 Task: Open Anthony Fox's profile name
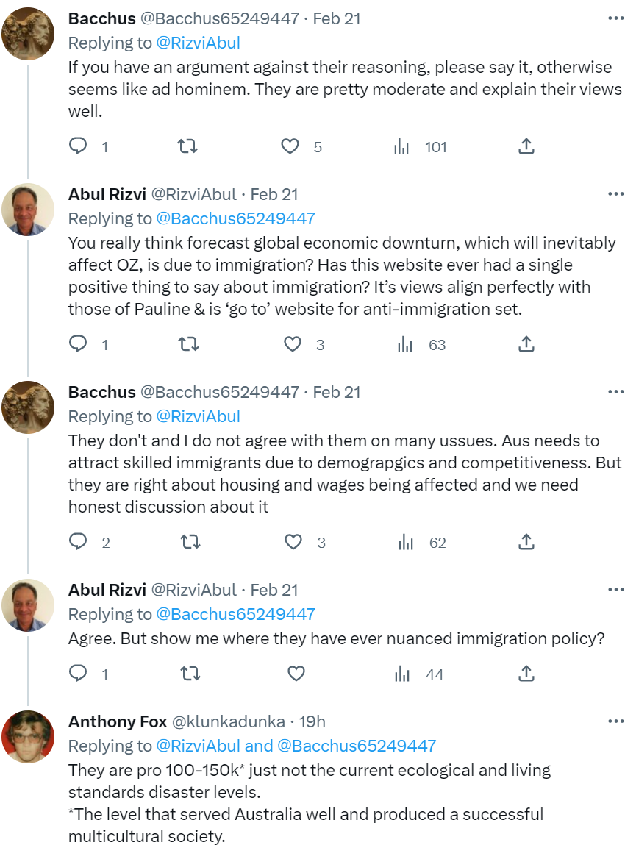(118, 722)
